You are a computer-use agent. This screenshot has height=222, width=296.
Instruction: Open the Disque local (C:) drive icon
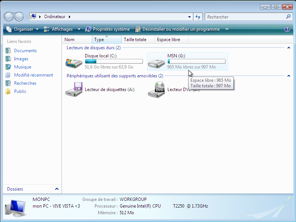click(x=74, y=62)
